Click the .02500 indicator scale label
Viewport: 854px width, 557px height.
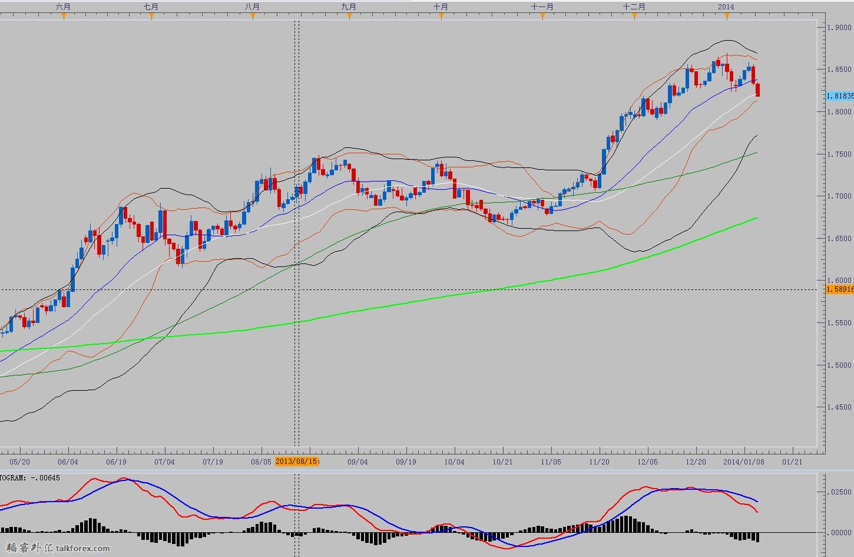840,491
